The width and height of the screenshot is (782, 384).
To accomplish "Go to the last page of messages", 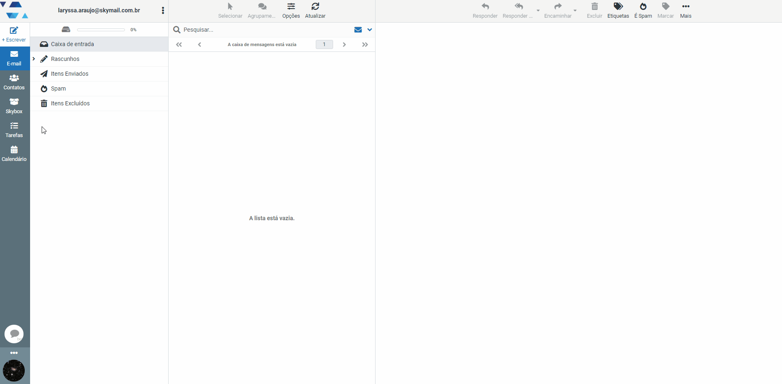I will coord(365,44).
